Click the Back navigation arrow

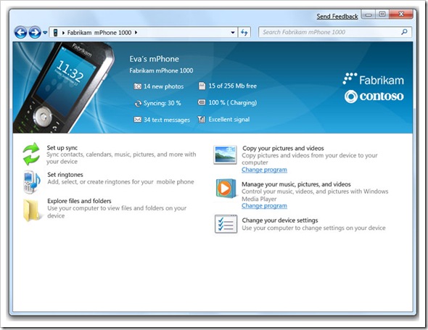tap(21, 33)
